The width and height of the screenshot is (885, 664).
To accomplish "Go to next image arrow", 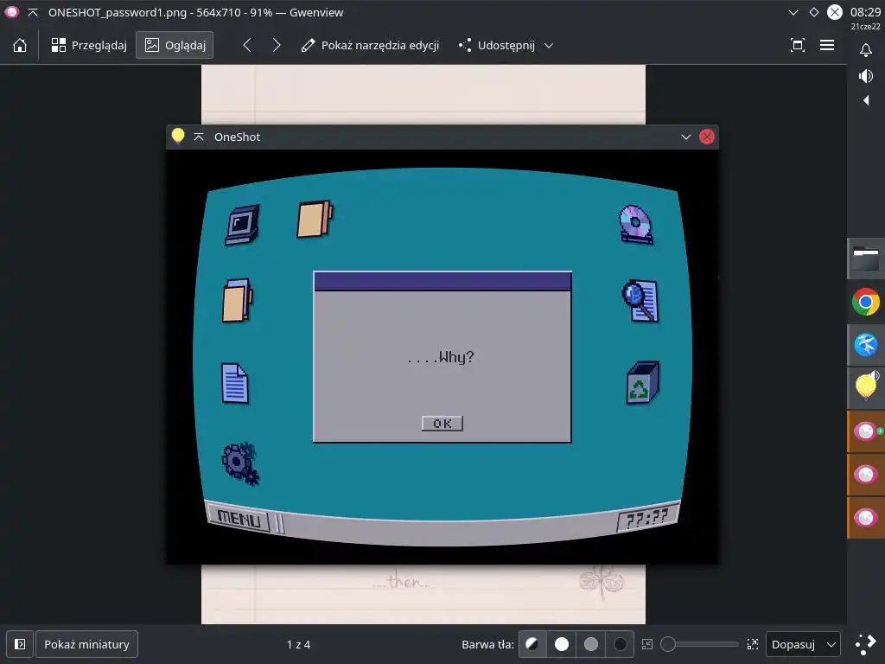I will [x=276, y=45].
